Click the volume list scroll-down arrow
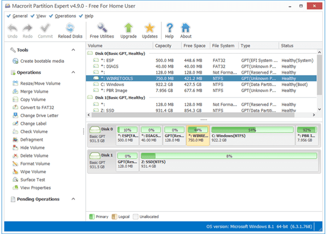326x234 pixels. click(x=319, y=109)
